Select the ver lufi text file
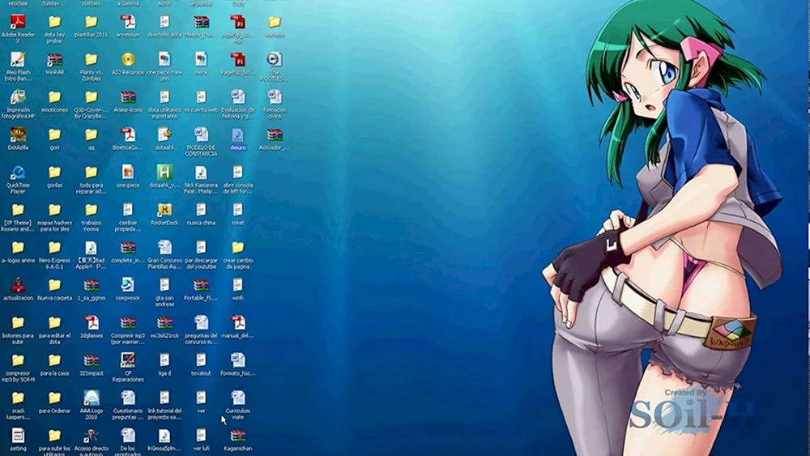The height and width of the screenshot is (456, 810). pos(202,436)
